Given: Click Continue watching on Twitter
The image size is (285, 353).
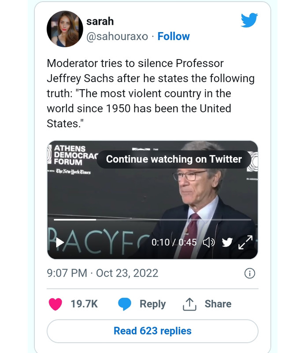Looking at the screenshot, I should (x=174, y=159).
